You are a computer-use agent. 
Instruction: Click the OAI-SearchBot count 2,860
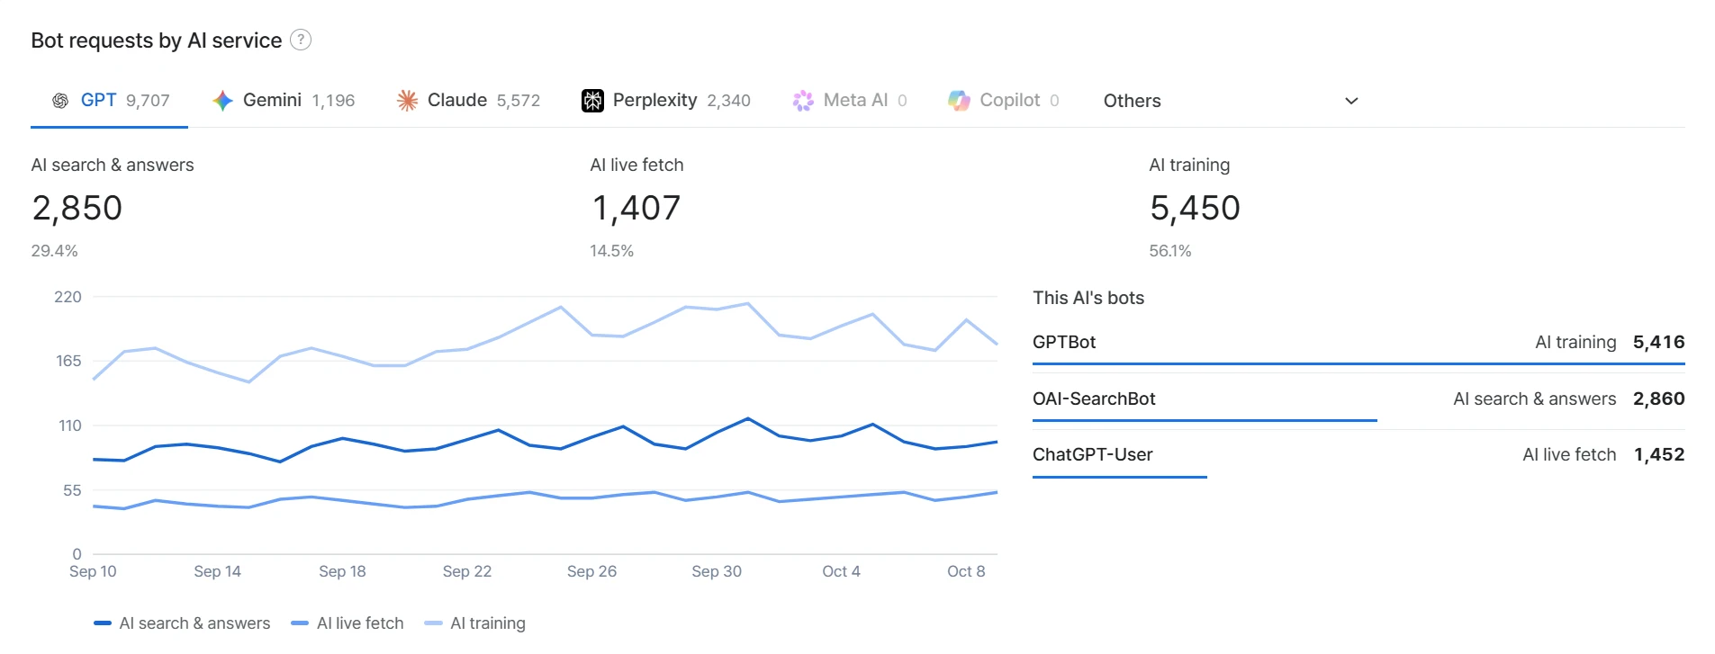click(x=1659, y=399)
